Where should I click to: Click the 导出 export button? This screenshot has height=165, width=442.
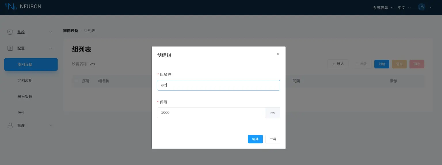(361, 64)
